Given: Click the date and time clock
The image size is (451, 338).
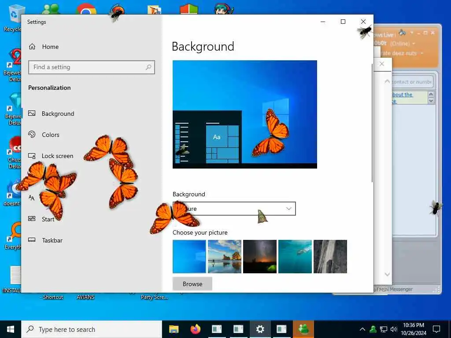Looking at the screenshot, I should (414, 329).
